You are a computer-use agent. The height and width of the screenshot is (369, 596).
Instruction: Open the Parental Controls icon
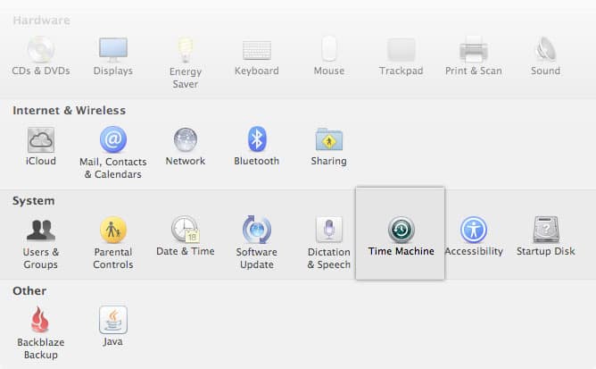[x=113, y=230]
